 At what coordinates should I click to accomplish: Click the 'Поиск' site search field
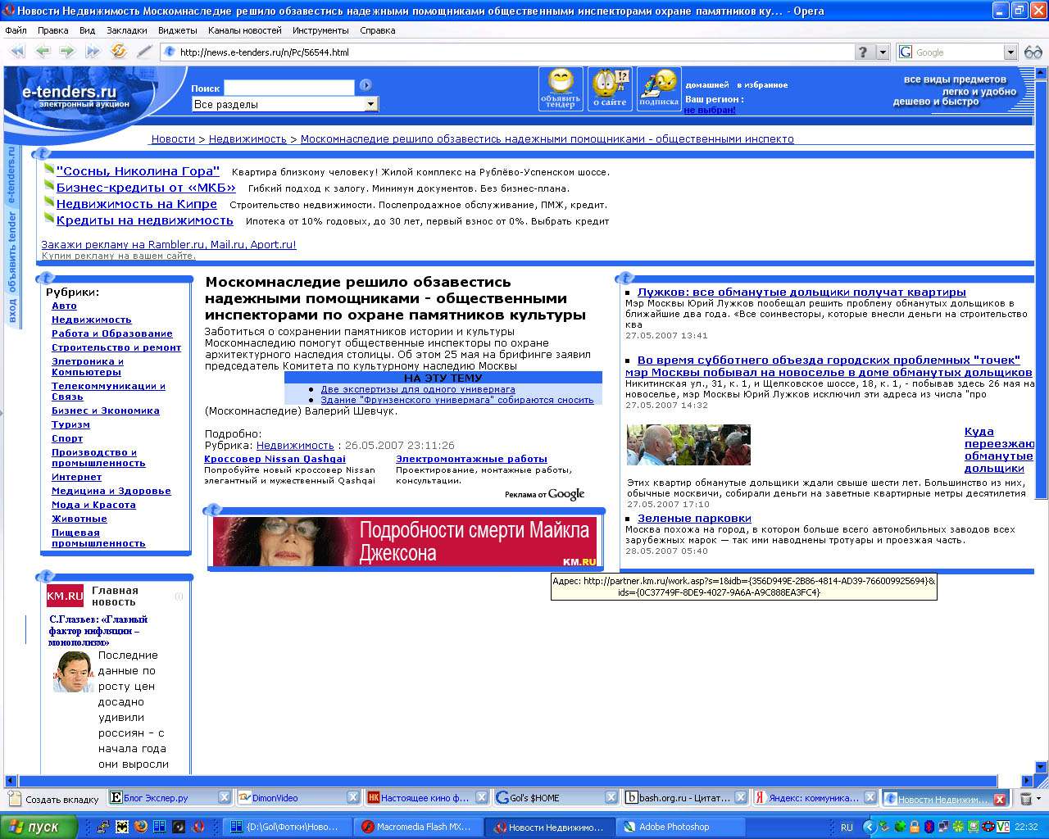[x=289, y=87]
